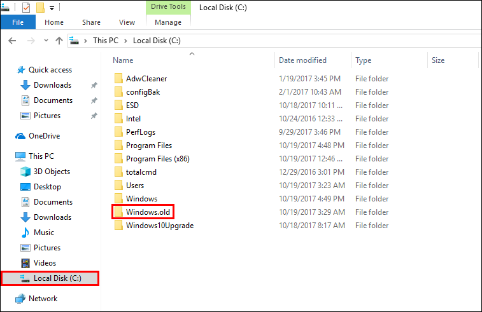Select the Windows folder icon
The height and width of the screenshot is (312, 482).
[x=118, y=199]
